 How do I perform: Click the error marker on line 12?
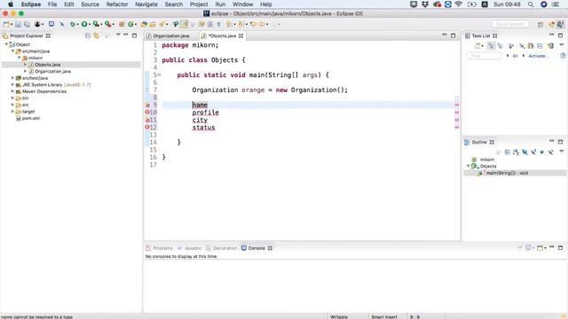147,128
